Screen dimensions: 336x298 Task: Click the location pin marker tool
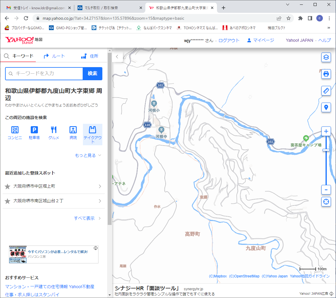click(326, 107)
